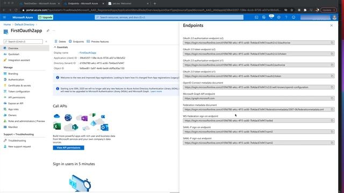Open portal settings gear
Viewport: 344px width, 193px height.
278,17
